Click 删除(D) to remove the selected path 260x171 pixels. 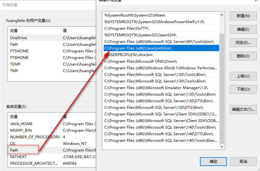[243, 56]
